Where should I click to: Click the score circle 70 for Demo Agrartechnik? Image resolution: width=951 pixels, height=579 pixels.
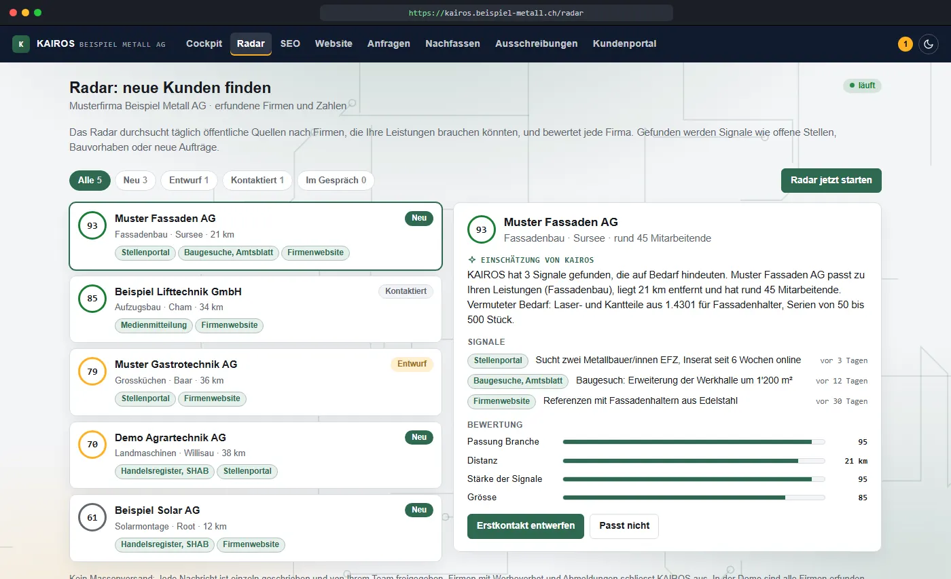click(x=92, y=445)
